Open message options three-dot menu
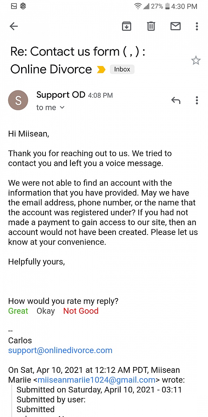208x417 pixels. [197, 100]
